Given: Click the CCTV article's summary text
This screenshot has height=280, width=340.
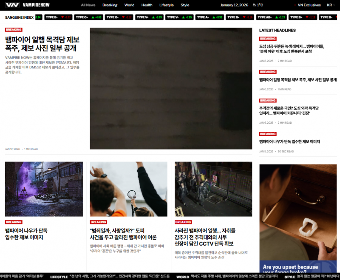Looking at the screenshot, I should pyautogui.click(x=211, y=255).
